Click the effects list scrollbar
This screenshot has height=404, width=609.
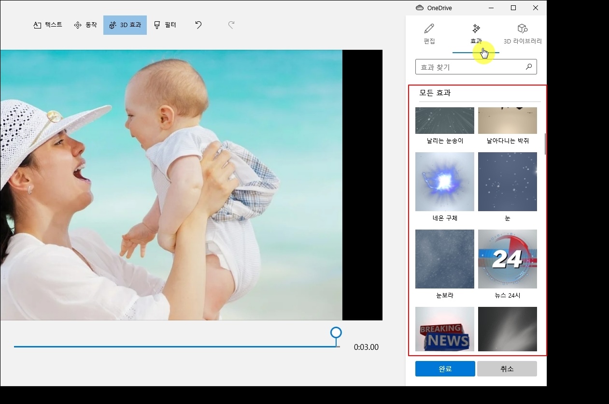545,144
